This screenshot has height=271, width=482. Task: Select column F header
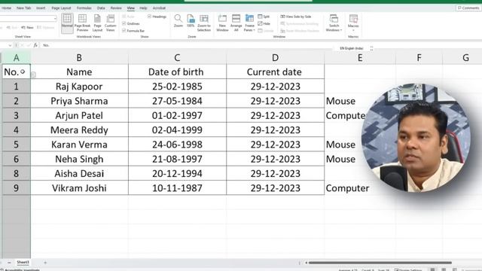419,57
